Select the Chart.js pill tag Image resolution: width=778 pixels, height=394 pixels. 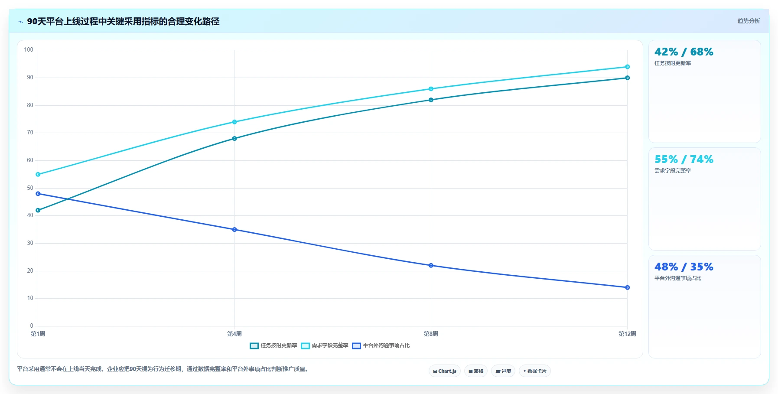pos(445,371)
